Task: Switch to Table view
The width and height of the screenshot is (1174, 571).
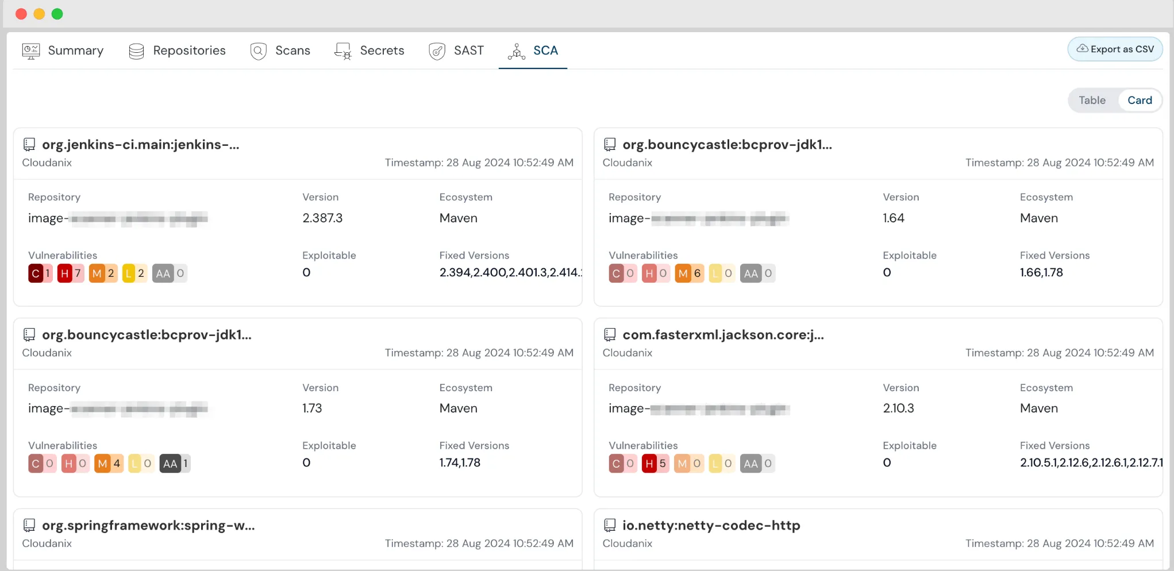Action: pyautogui.click(x=1092, y=100)
